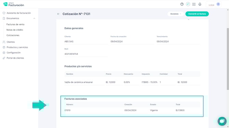
Task: Click the user avatar in header
Action: pyautogui.click(x=218, y=4)
